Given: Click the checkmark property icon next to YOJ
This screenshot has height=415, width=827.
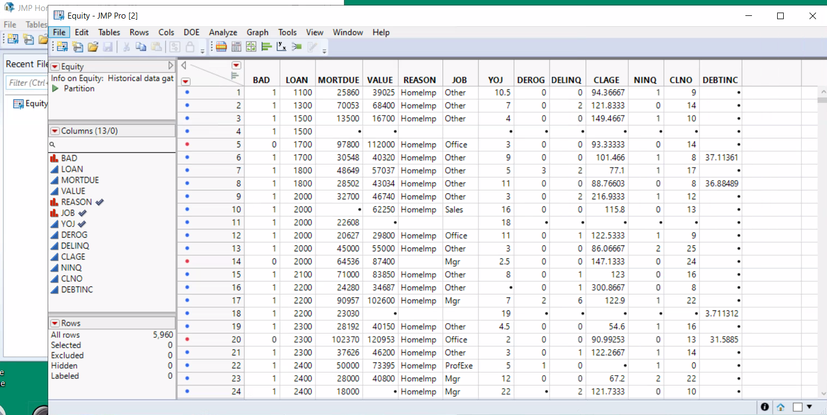Looking at the screenshot, I should pyautogui.click(x=82, y=224).
